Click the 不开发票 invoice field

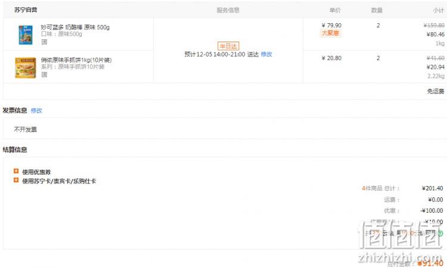tap(225, 130)
